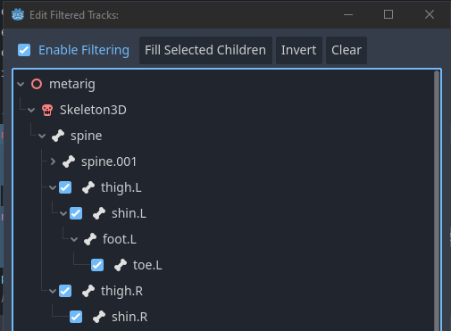Click the bone icon next to shin.R
This screenshot has width=451, height=331.
99,317
